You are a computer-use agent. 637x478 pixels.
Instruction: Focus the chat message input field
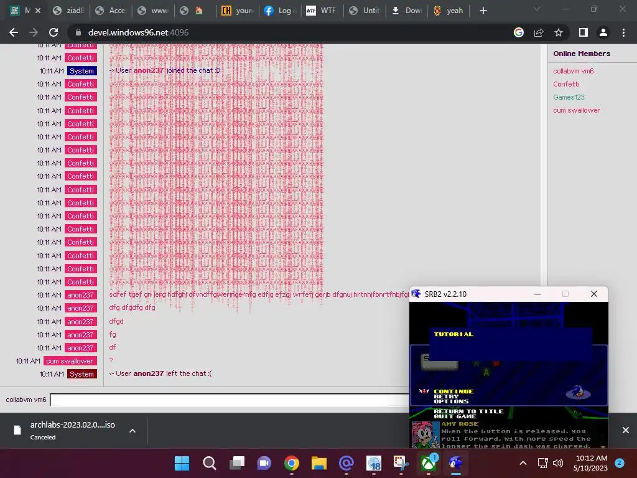click(x=230, y=400)
